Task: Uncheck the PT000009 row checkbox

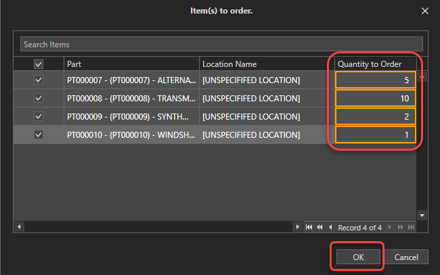Action: coord(39,116)
